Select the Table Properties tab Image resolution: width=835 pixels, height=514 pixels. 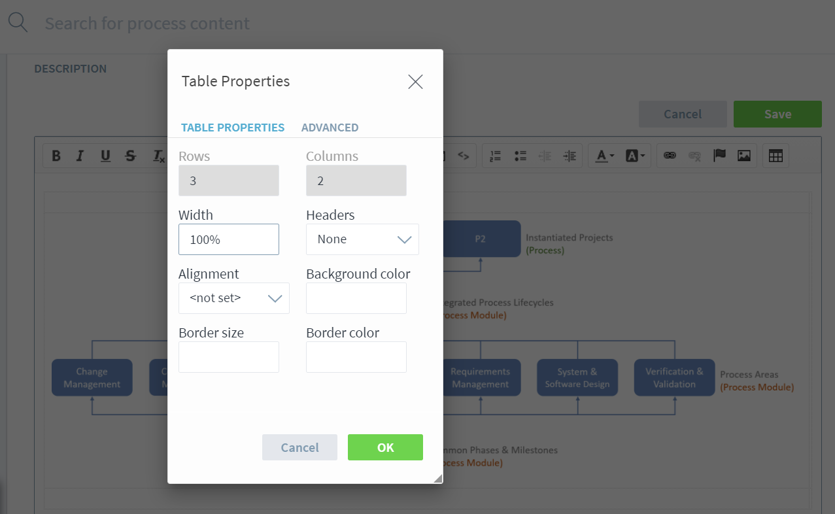pos(233,128)
